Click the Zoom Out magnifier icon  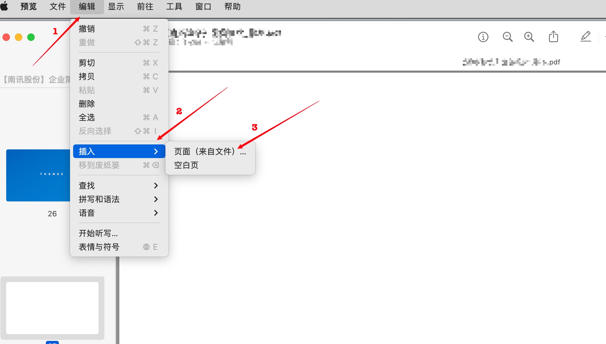[x=507, y=37]
